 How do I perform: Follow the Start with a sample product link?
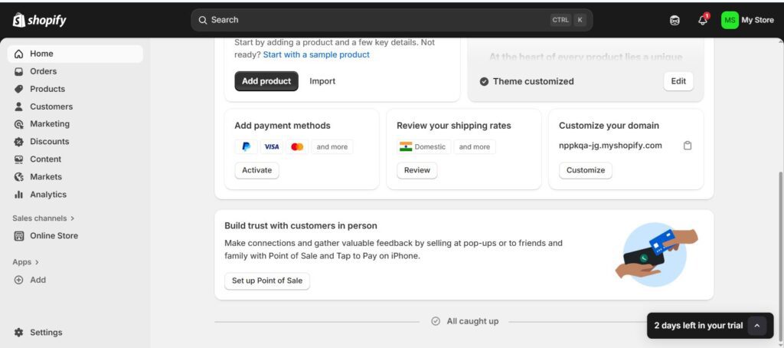click(316, 54)
